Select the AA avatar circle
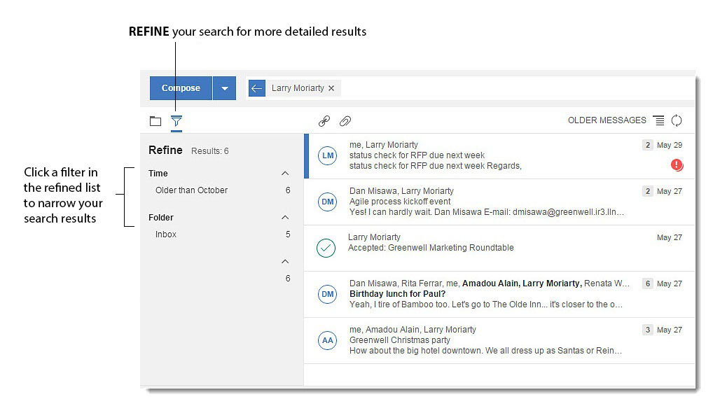706x399 pixels. pos(327,340)
